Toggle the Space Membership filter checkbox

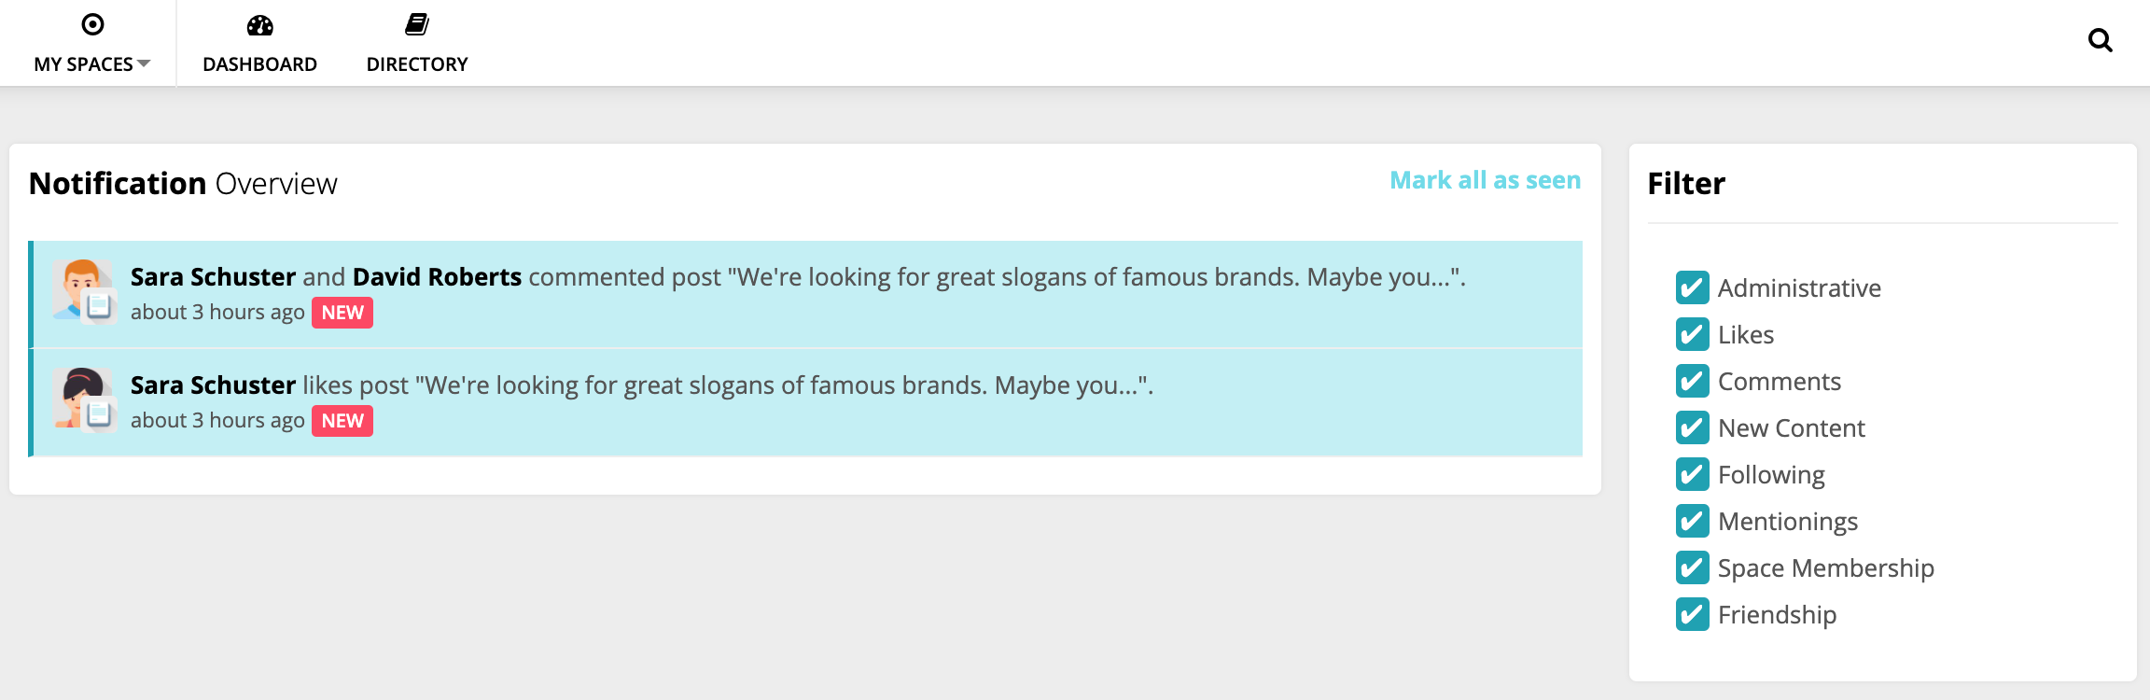coord(1692,567)
